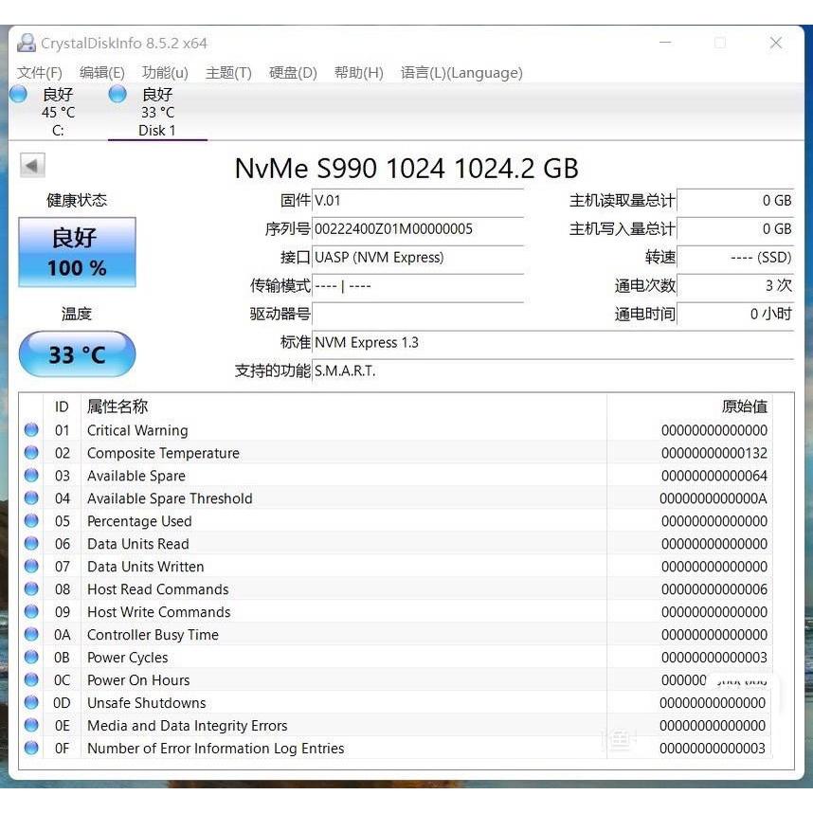The image size is (813, 813).
Task: Open the 硬盘(D) menu
Action: coord(293,73)
